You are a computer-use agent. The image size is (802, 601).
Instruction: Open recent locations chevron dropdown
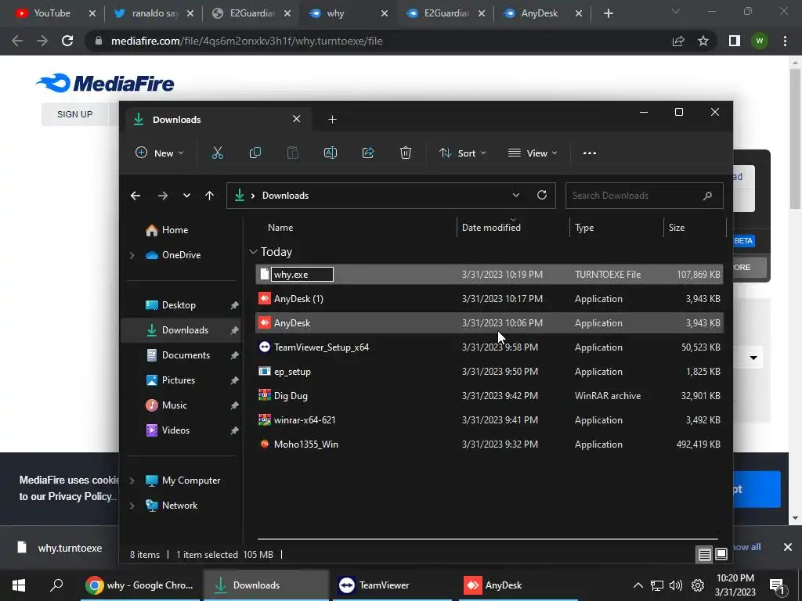[x=186, y=196]
